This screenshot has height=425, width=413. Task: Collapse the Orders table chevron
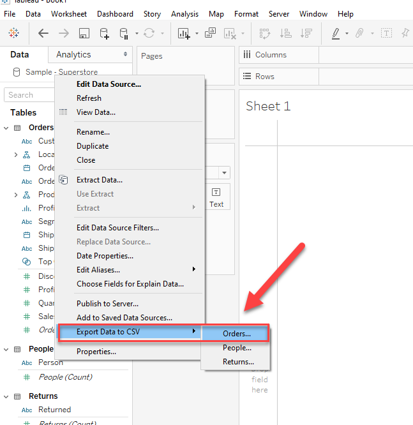pos(6,128)
